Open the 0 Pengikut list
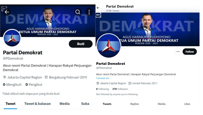Screen dimensions: 203x115 (x=34, y=85)
